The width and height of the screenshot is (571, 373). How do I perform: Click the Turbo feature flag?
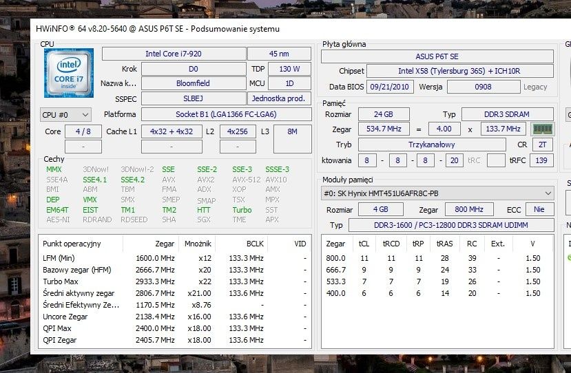242,210
